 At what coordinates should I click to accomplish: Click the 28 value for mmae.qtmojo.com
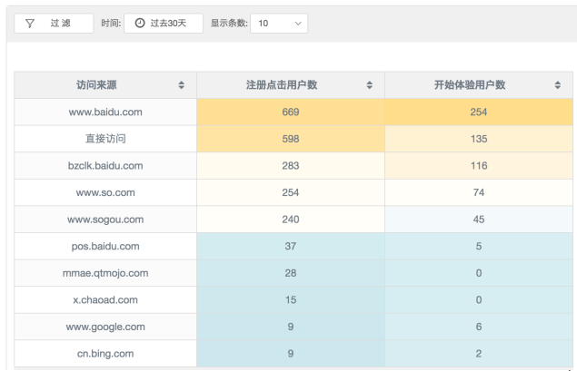click(291, 273)
